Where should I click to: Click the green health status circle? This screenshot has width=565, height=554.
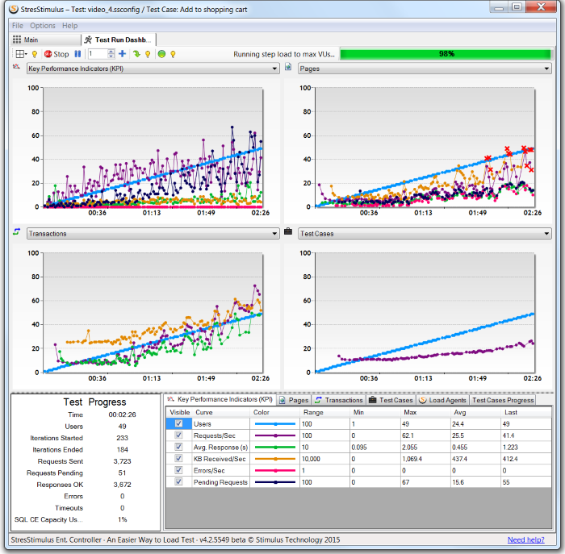pyautogui.click(x=161, y=54)
